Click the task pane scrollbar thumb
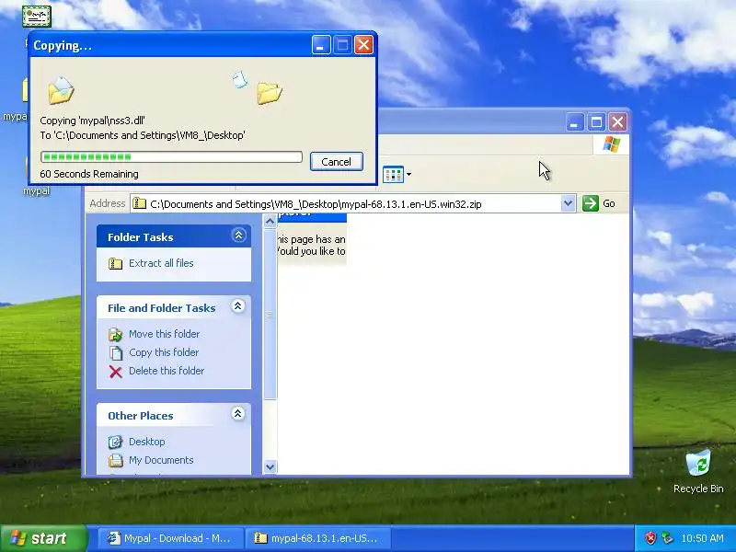 [270, 314]
